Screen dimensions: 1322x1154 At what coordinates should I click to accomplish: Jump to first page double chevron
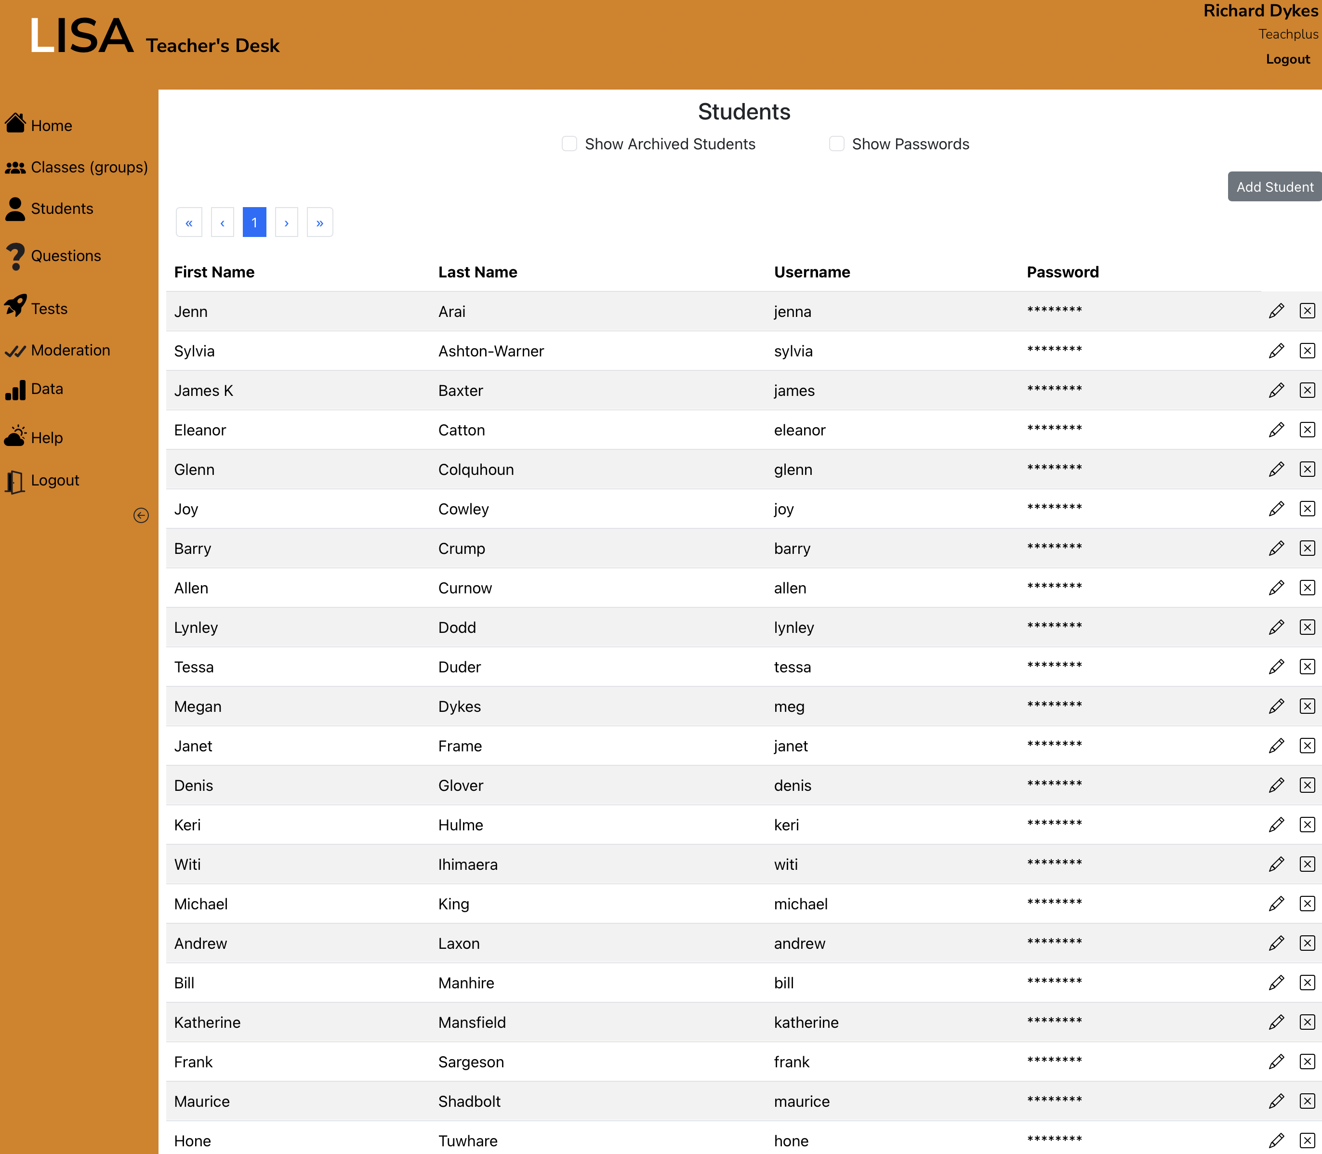(x=189, y=223)
